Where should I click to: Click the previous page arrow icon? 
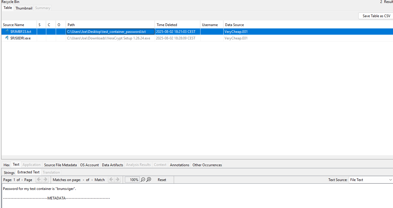pos(39,179)
